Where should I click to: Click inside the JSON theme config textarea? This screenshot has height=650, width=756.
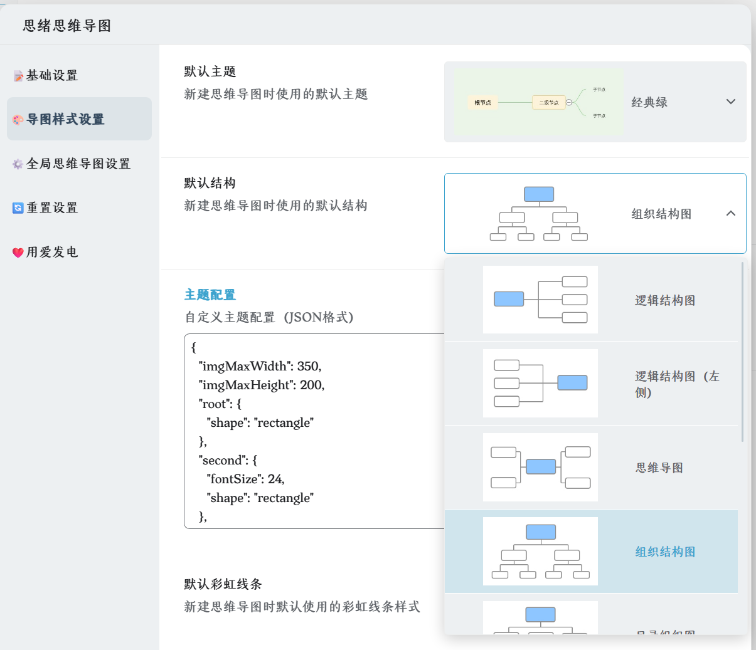pos(314,431)
